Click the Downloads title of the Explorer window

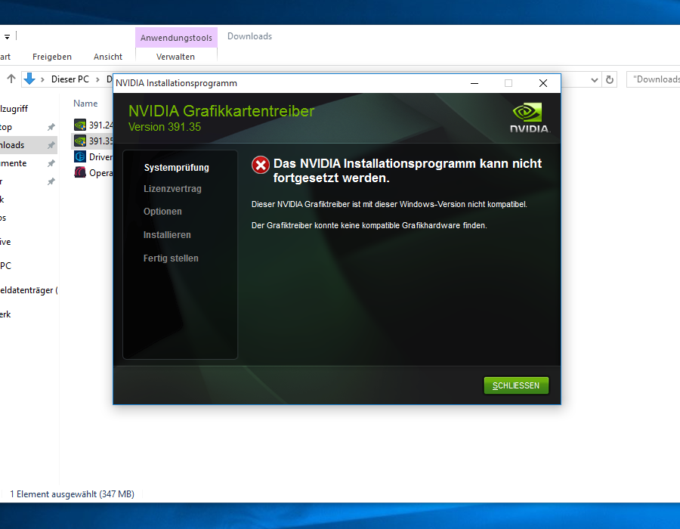click(x=250, y=36)
